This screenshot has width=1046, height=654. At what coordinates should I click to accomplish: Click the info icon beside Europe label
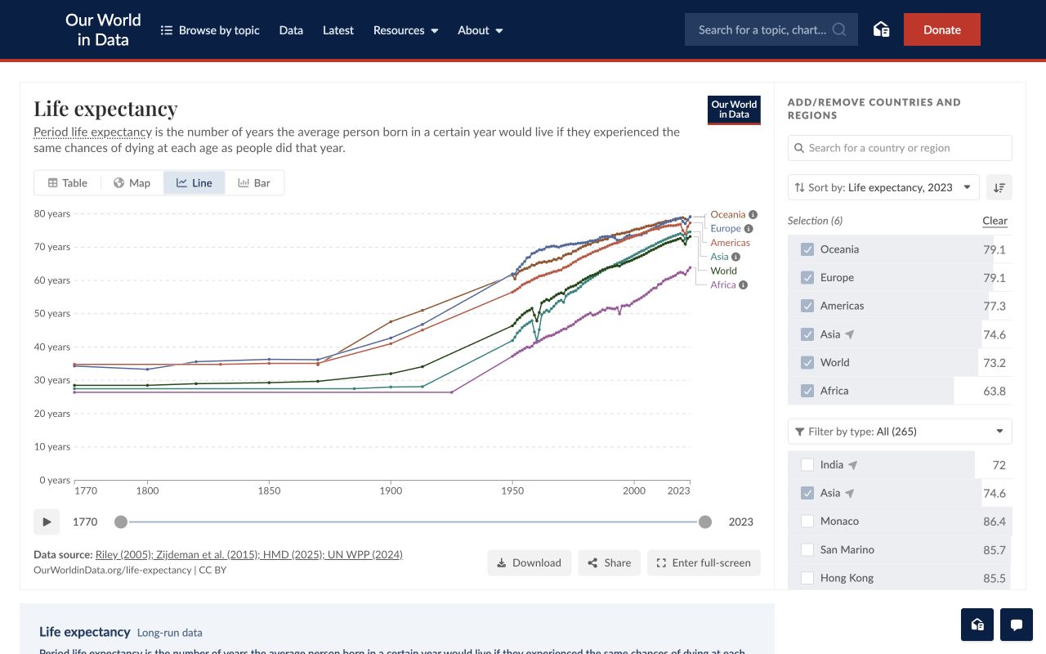[x=749, y=229]
